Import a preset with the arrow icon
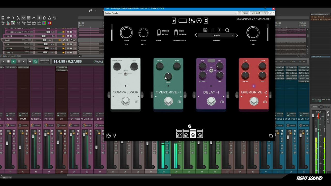331x186 pixels. 220,30
